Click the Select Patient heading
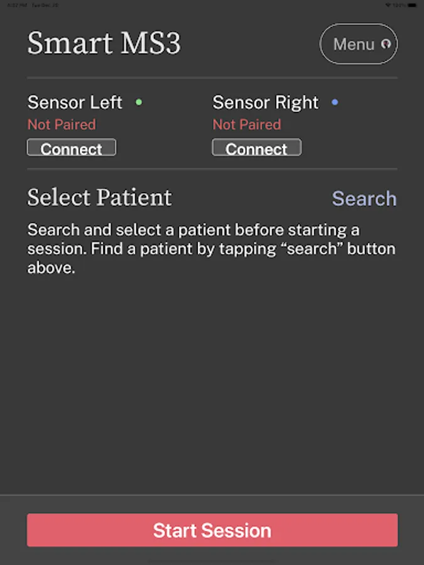The height and width of the screenshot is (565, 424). [99, 198]
